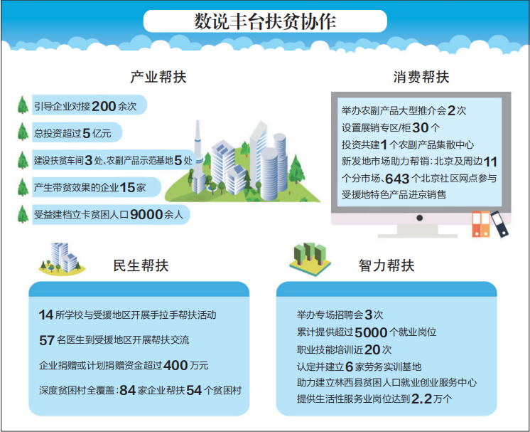This screenshot has height=432, width=530.
Task: Click the tree icon beside 受益建档立卡贫困人口9000余人
Action: point(23,214)
